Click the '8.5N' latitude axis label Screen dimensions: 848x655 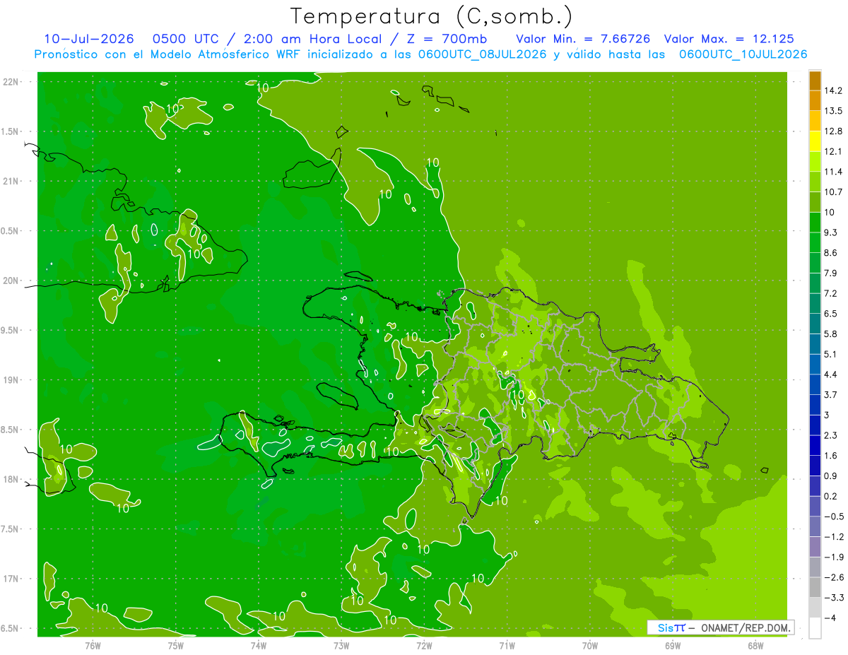(x=10, y=430)
